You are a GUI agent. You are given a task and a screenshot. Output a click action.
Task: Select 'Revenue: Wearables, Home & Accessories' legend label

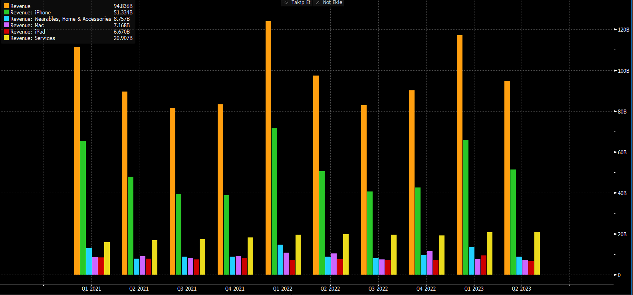(61, 19)
